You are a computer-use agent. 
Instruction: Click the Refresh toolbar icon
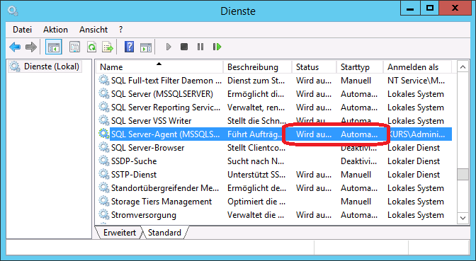point(91,47)
